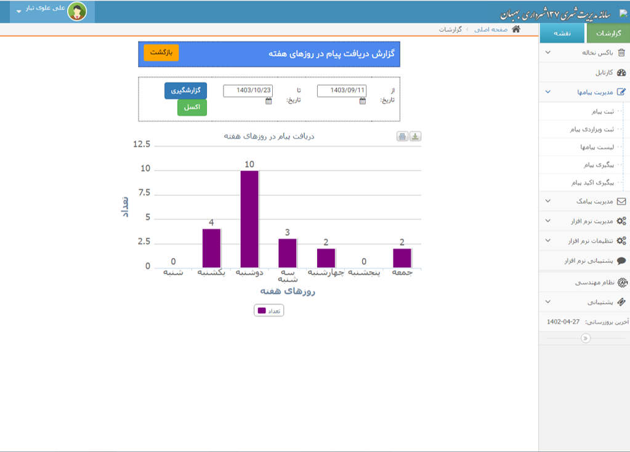Click the home icon in the breadcrumb
The image size is (630, 452).
pyautogui.click(x=516, y=29)
